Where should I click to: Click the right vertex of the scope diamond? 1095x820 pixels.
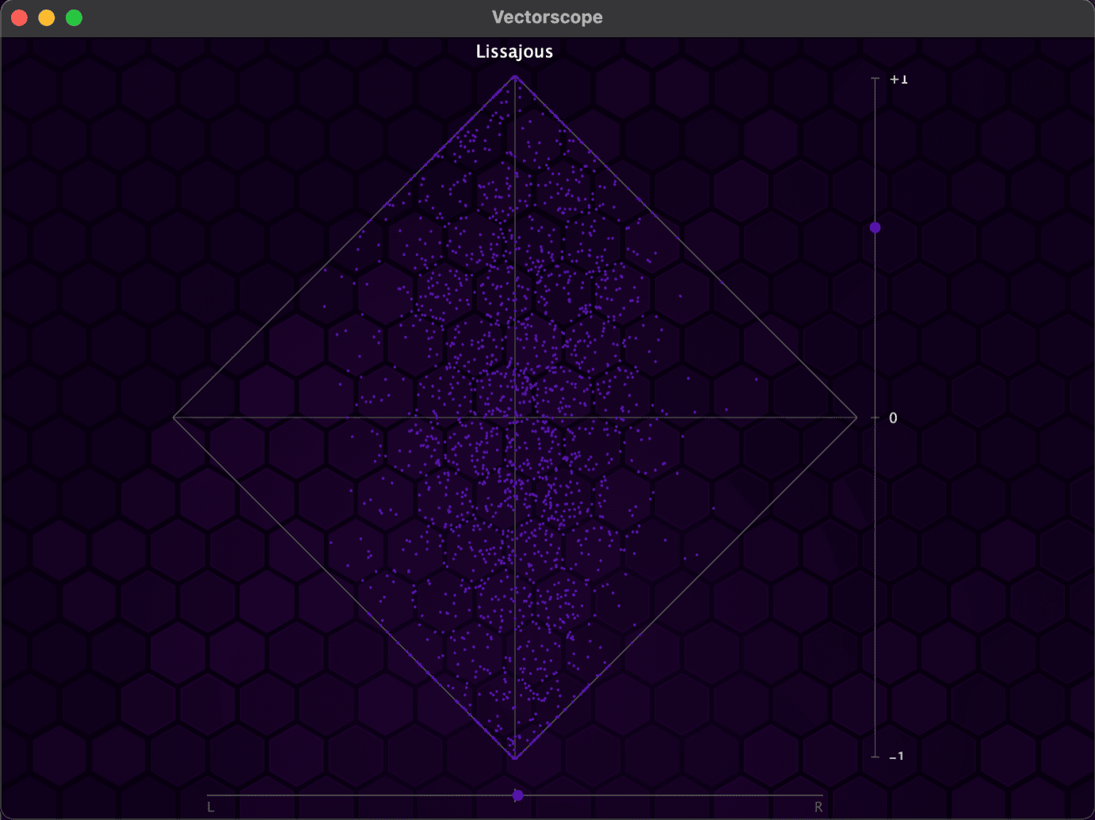857,418
